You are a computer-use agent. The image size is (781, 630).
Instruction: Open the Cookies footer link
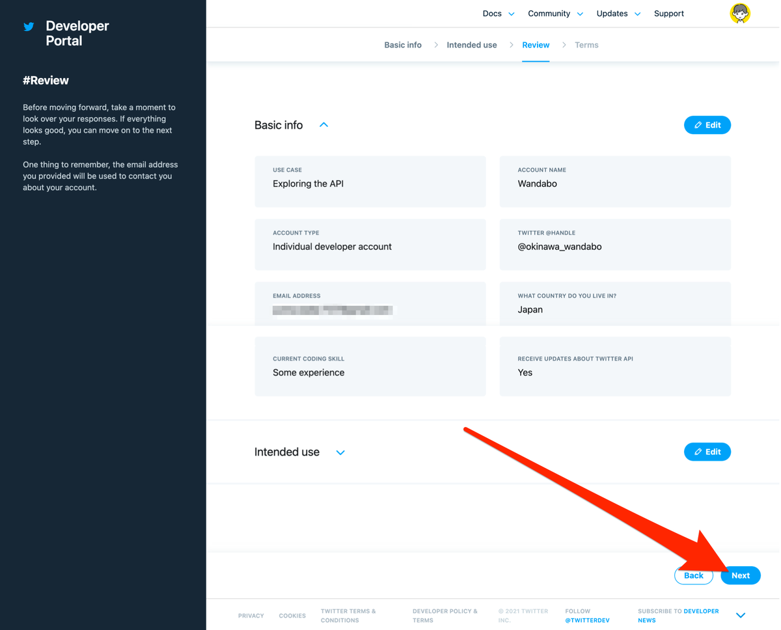pos(292,616)
